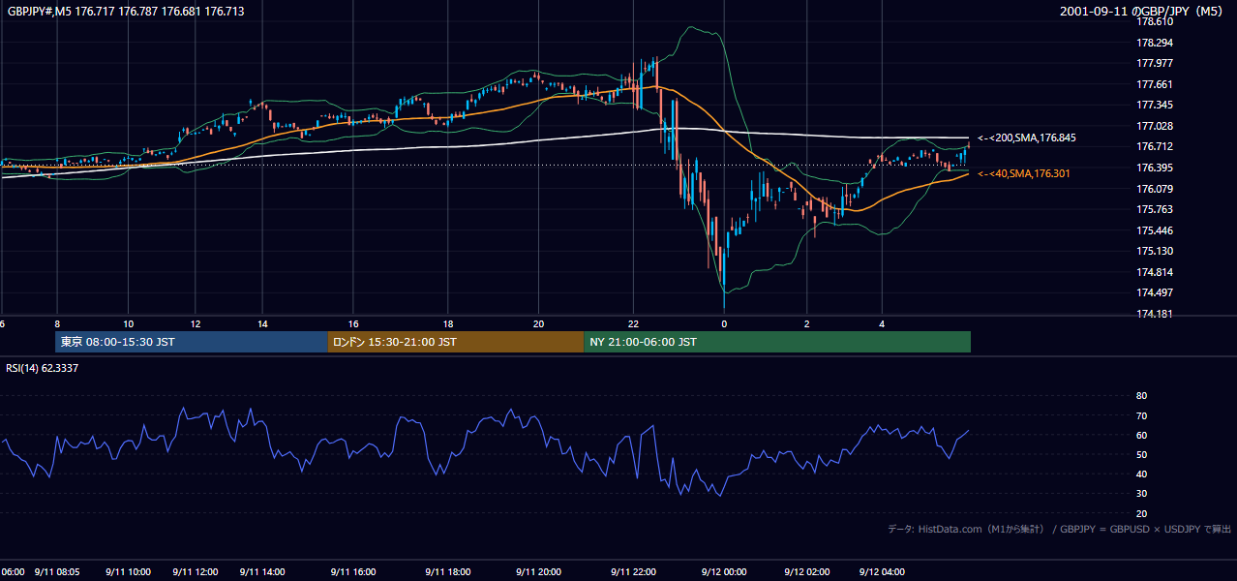The image size is (1237, 581).
Task: Click the 177.661 price axis label
Action: (1154, 84)
